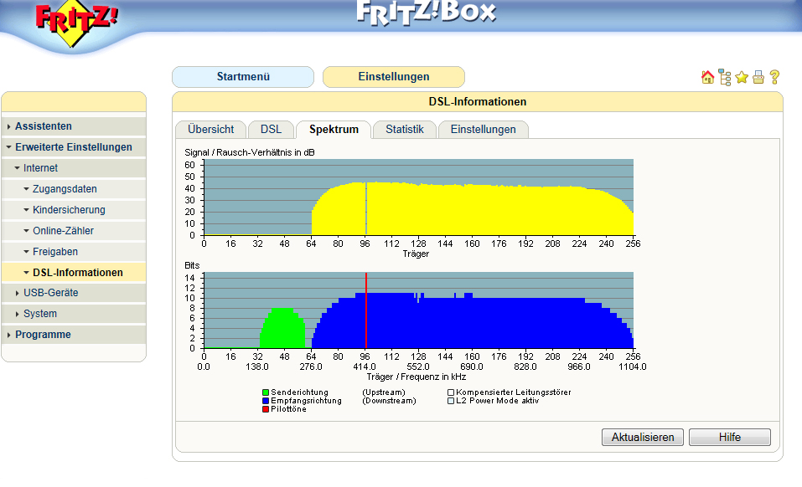
Task: Click arrow beside Online-Zähler
Action: [26, 231]
